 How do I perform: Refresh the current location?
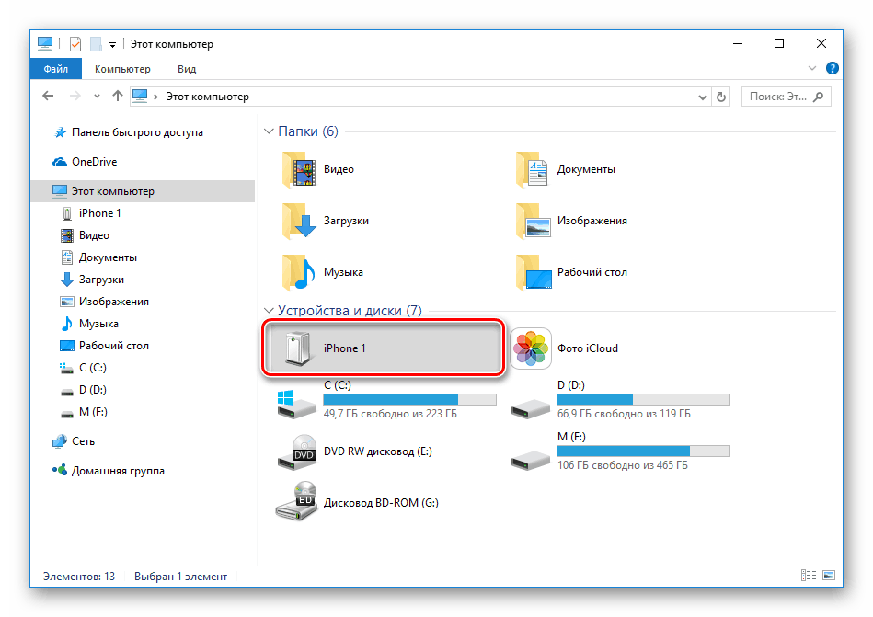(x=721, y=97)
